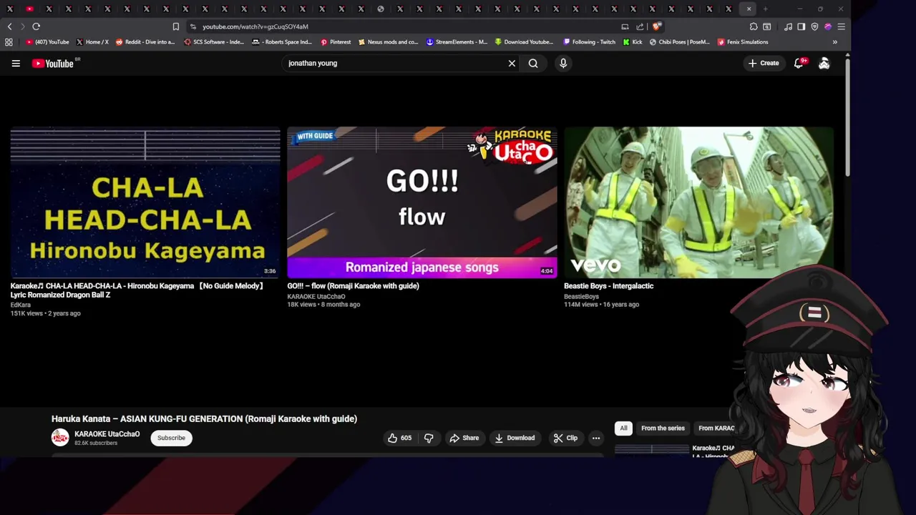Click the Clip button under video
The width and height of the screenshot is (916, 515).
565,438
